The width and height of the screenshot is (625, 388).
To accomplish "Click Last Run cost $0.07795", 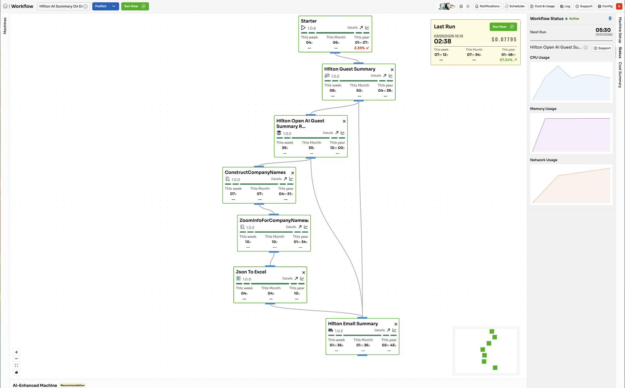I will pos(504,39).
